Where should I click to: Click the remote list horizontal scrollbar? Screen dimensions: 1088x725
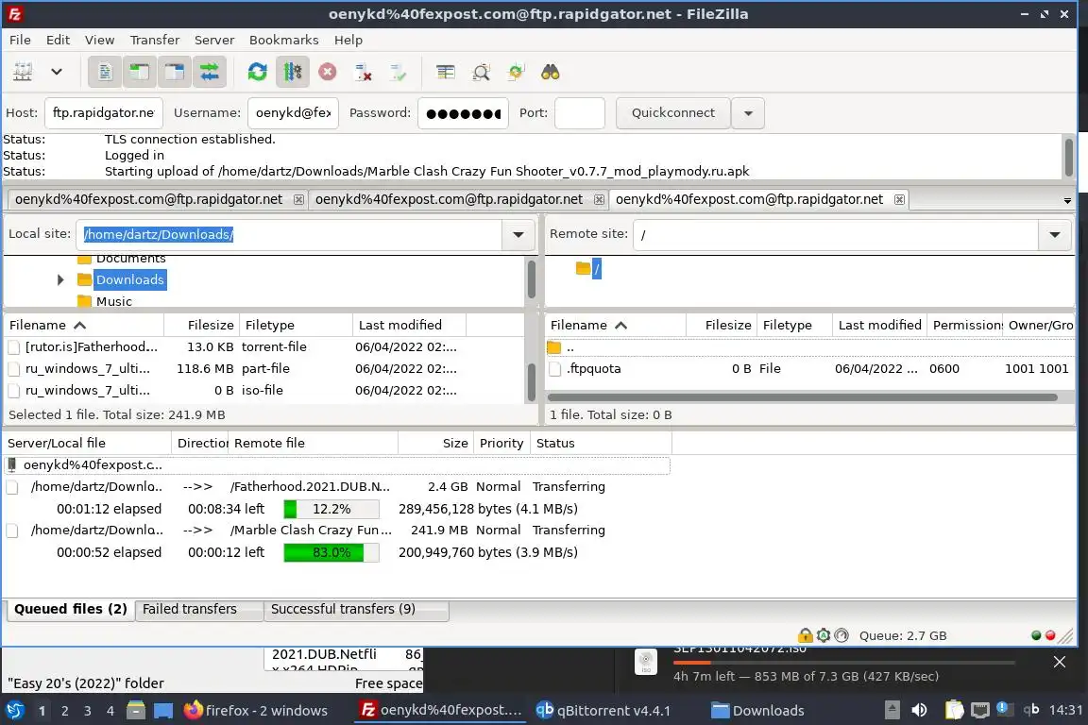802,397
